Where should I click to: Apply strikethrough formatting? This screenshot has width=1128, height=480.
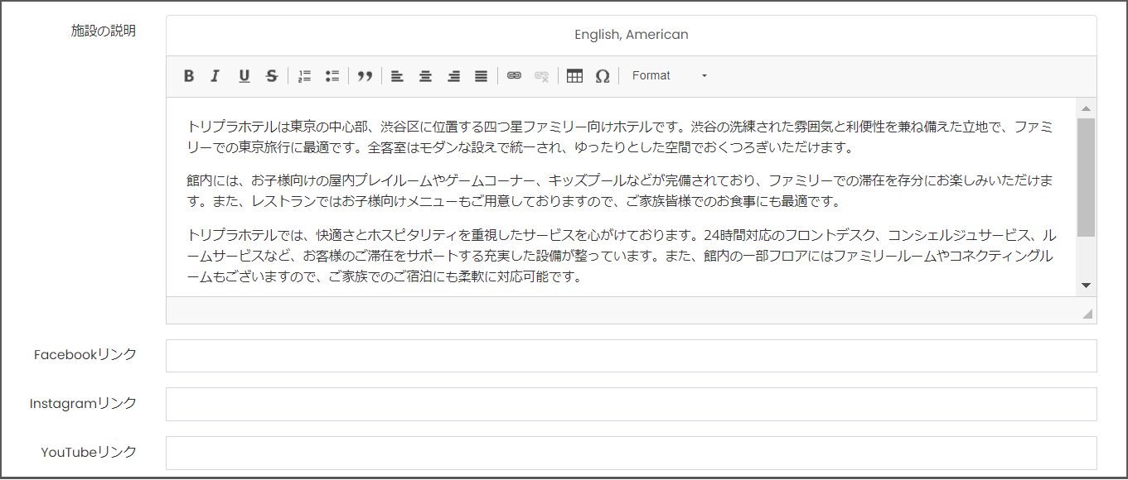[271, 76]
